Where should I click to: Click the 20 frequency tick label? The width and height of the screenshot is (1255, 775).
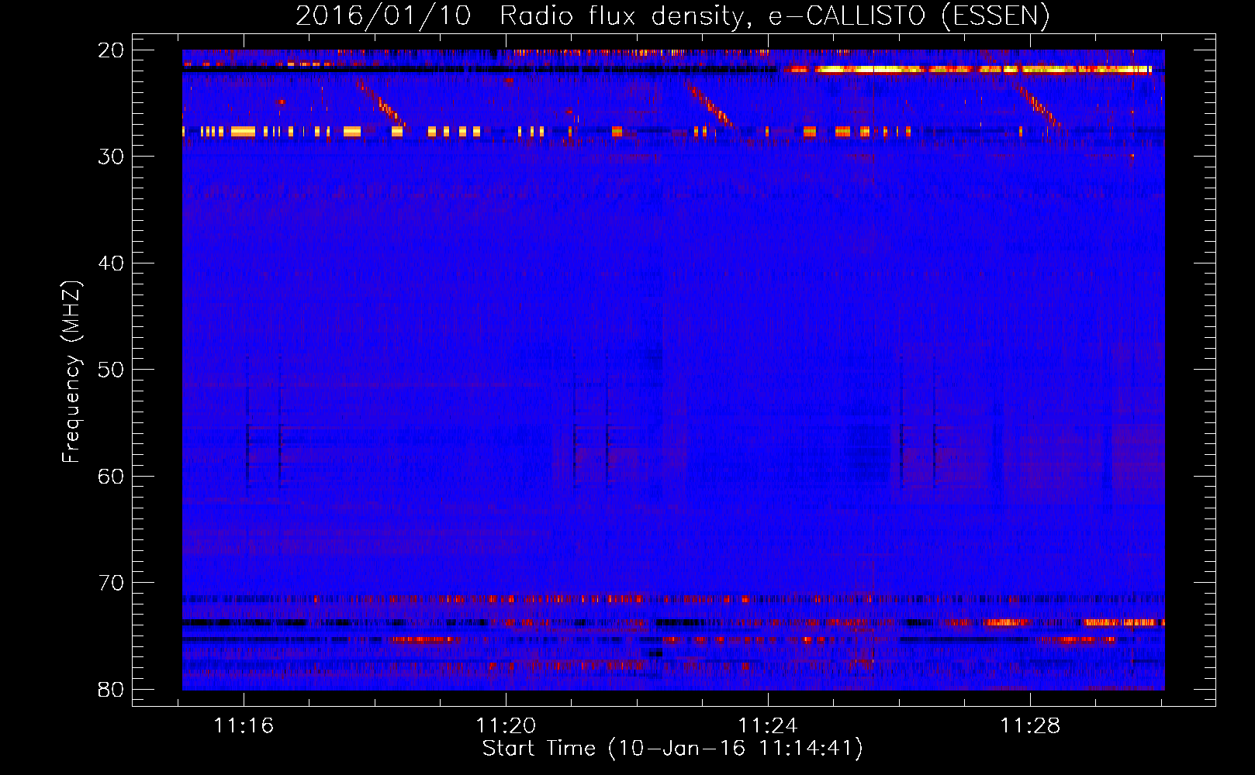click(x=111, y=50)
